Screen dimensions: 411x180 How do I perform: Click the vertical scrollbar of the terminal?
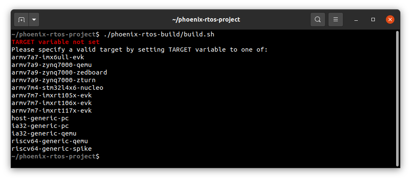coord(397,99)
